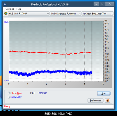Minimize the PlexTools window
117x116 pixels.
(x=96, y=4)
